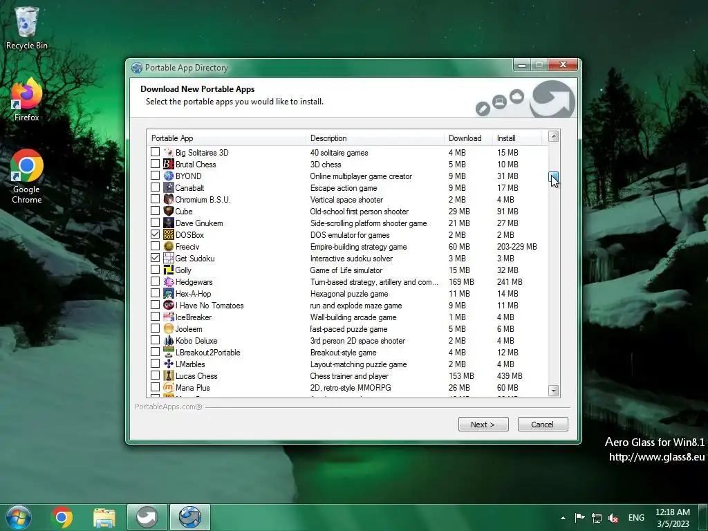Click the Brutal Chess app icon
Viewport: 708px width, 531px height.
[169, 165]
